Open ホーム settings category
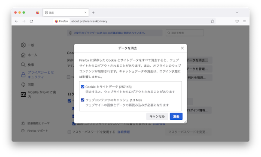261x157 pixels. (x=29, y=55)
